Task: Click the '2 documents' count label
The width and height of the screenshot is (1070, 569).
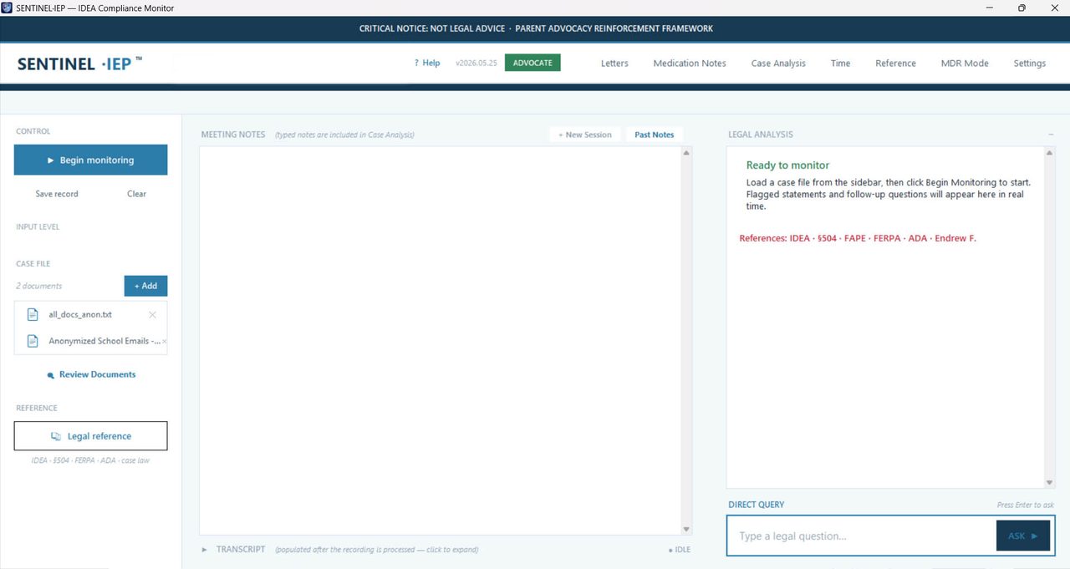Action: click(38, 286)
